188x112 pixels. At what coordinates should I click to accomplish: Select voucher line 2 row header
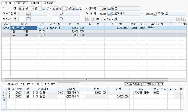click(4, 96)
